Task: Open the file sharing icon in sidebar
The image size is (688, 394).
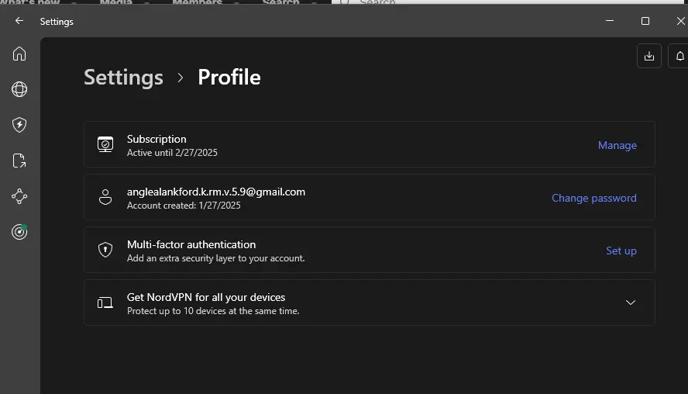Action: point(19,161)
